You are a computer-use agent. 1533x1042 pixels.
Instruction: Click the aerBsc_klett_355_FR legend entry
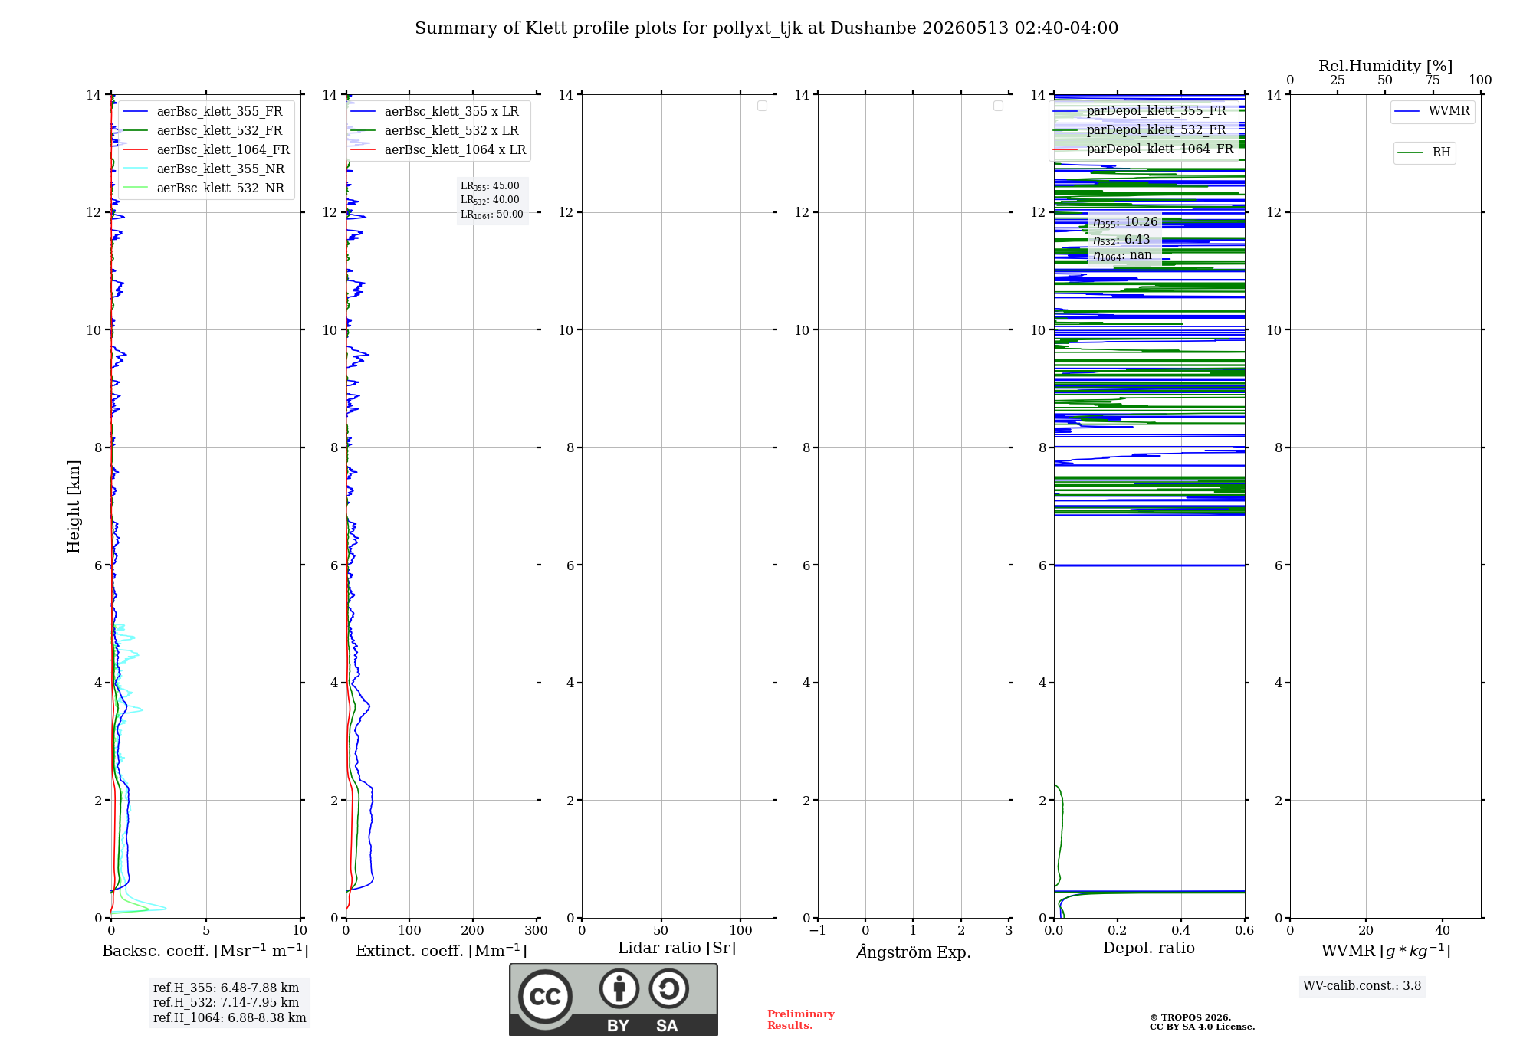point(203,112)
